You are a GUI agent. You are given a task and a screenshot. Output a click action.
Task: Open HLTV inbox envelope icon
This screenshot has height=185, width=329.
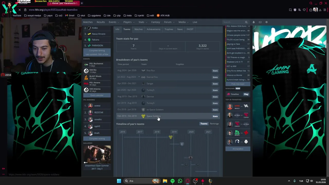coord(260,22)
